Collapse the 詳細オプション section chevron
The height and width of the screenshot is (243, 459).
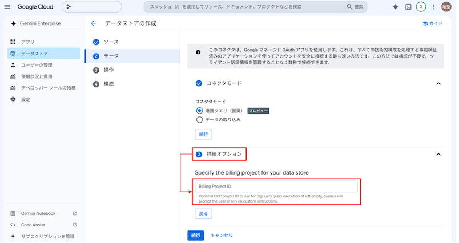click(438, 155)
